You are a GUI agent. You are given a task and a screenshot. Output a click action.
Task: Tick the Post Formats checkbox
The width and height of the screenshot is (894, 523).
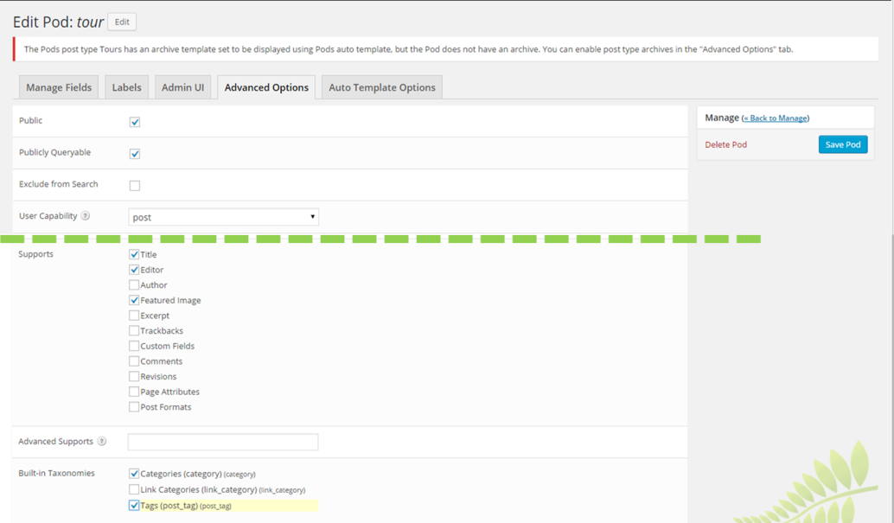tap(134, 407)
